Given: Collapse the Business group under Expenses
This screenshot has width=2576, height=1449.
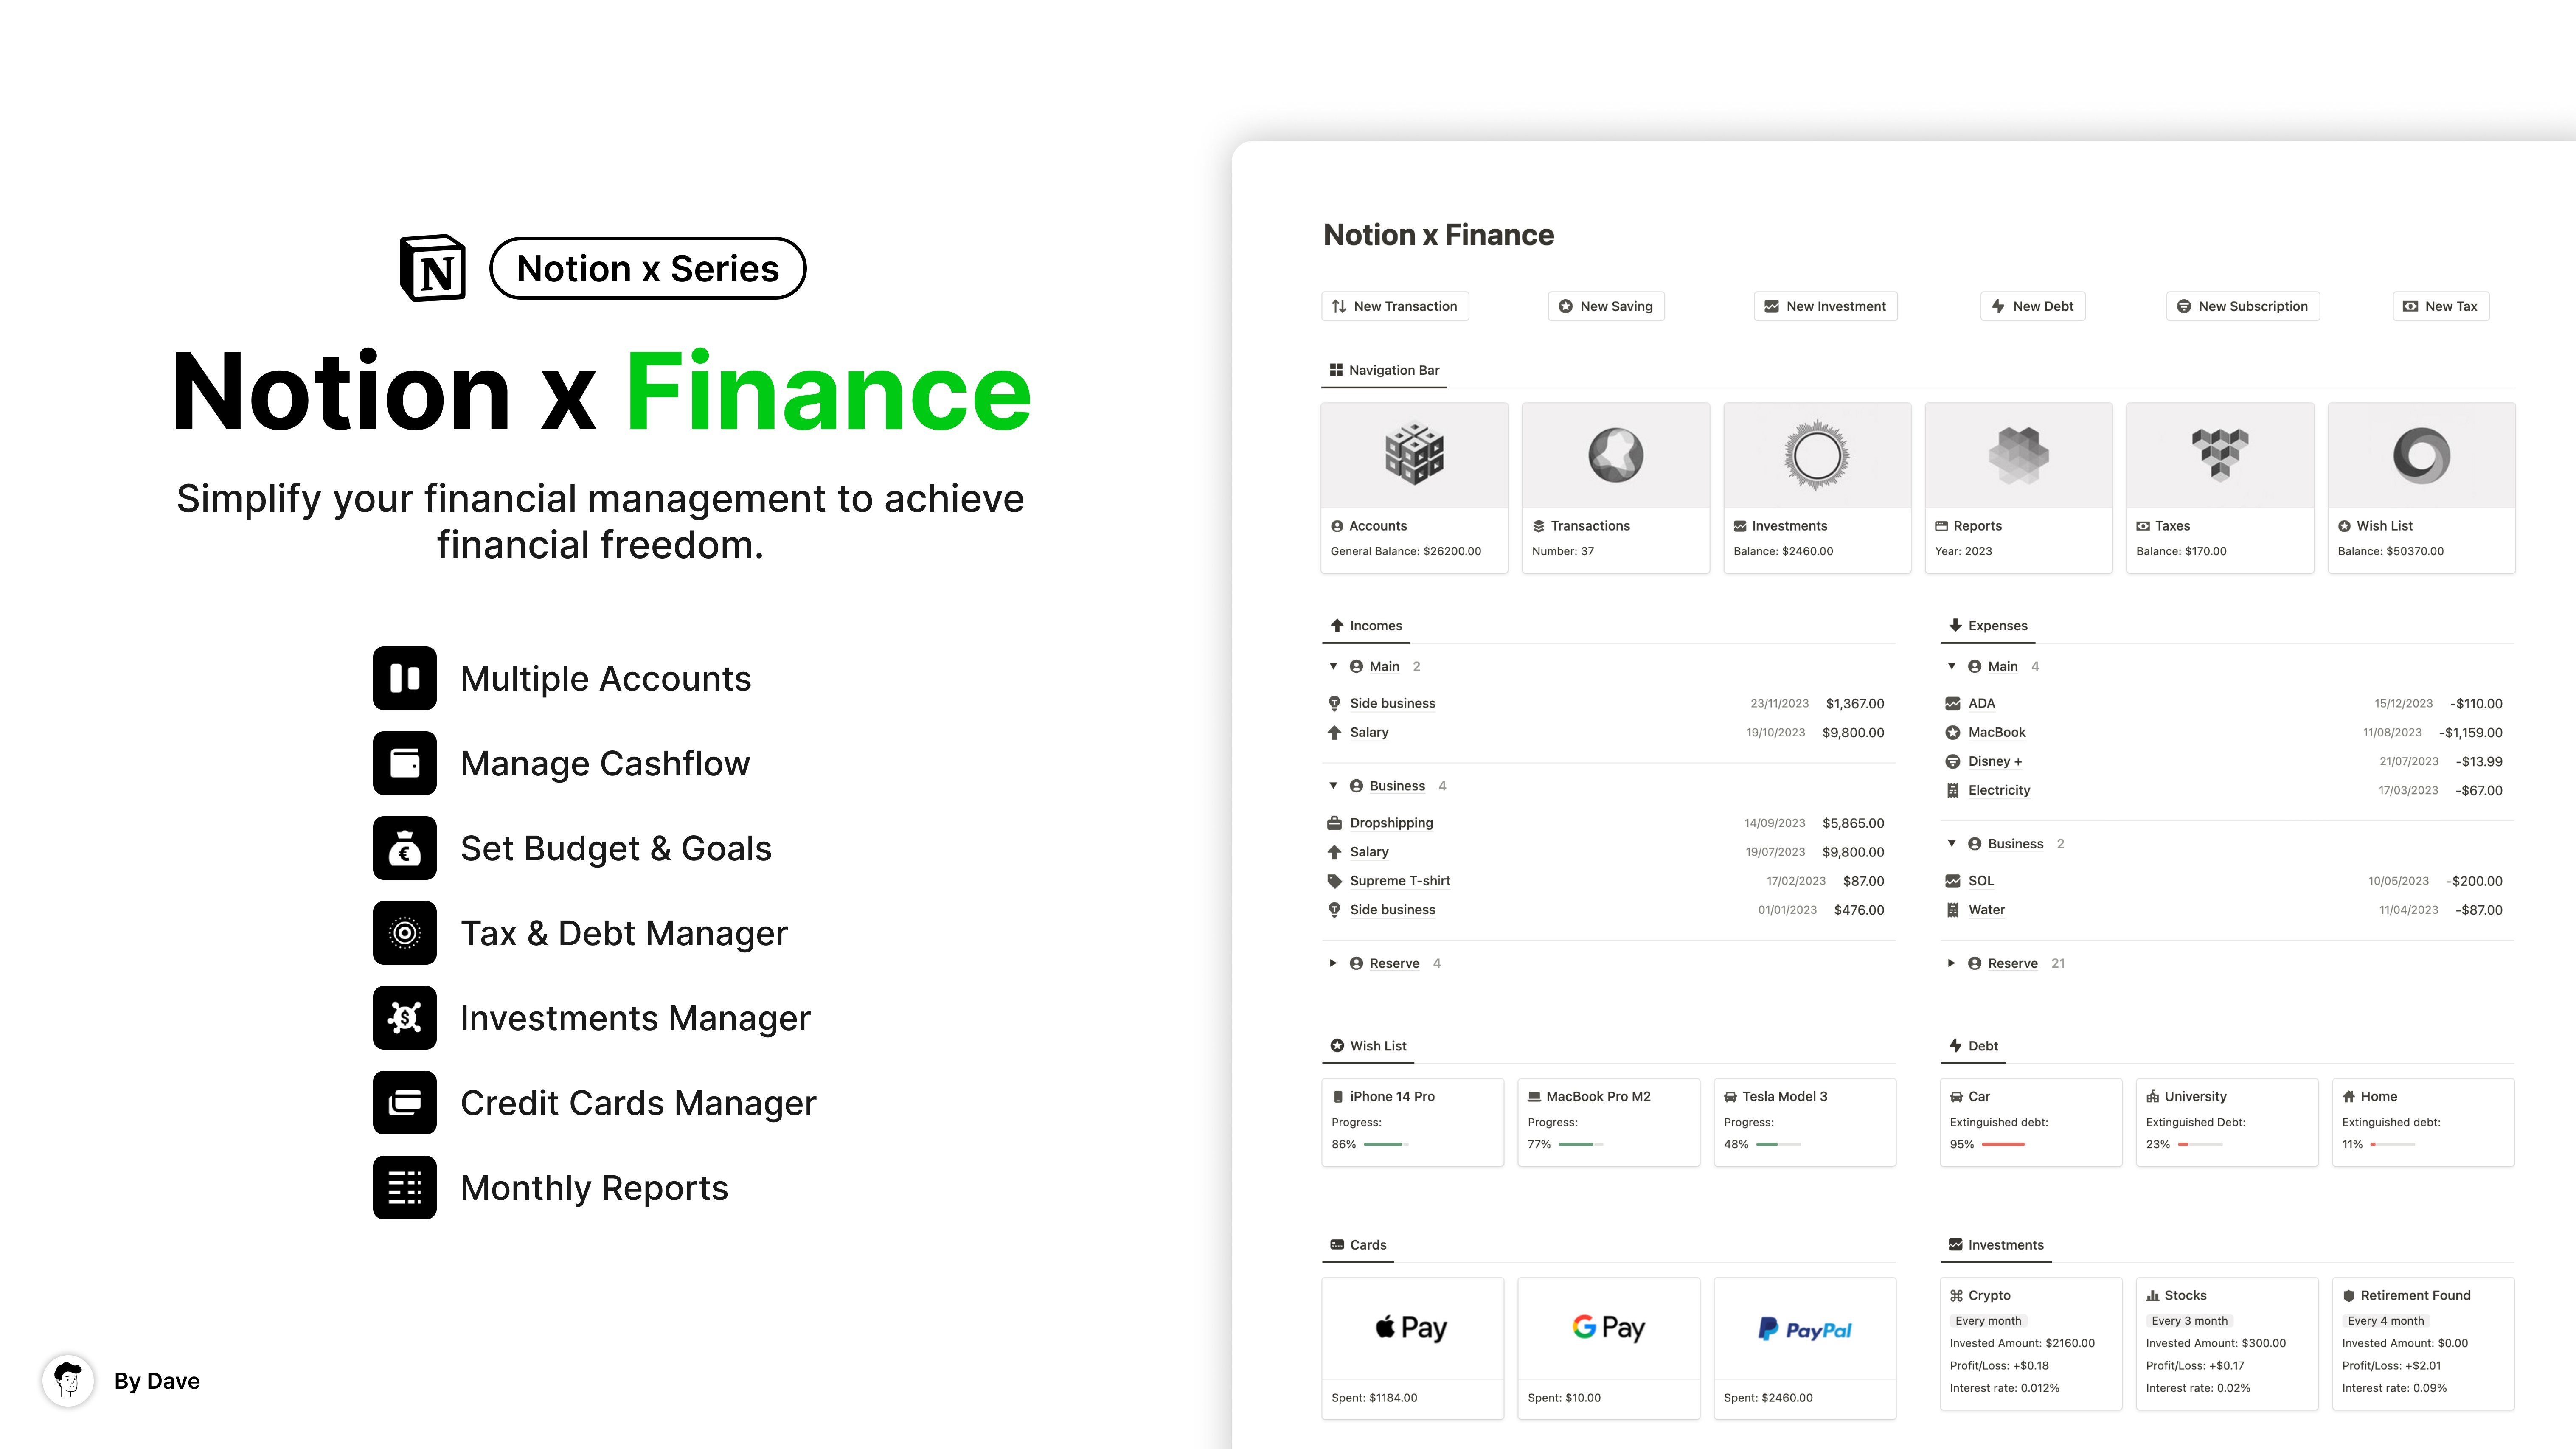Looking at the screenshot, I should tap(1951, 844).
